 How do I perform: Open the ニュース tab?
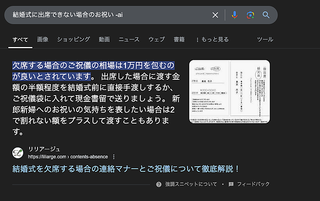coord(129,39)
